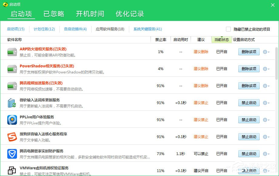The image size is (279, 176).
Task: Click 删除该项 for 腾讯视频加速服务
Action: (249, 86)
